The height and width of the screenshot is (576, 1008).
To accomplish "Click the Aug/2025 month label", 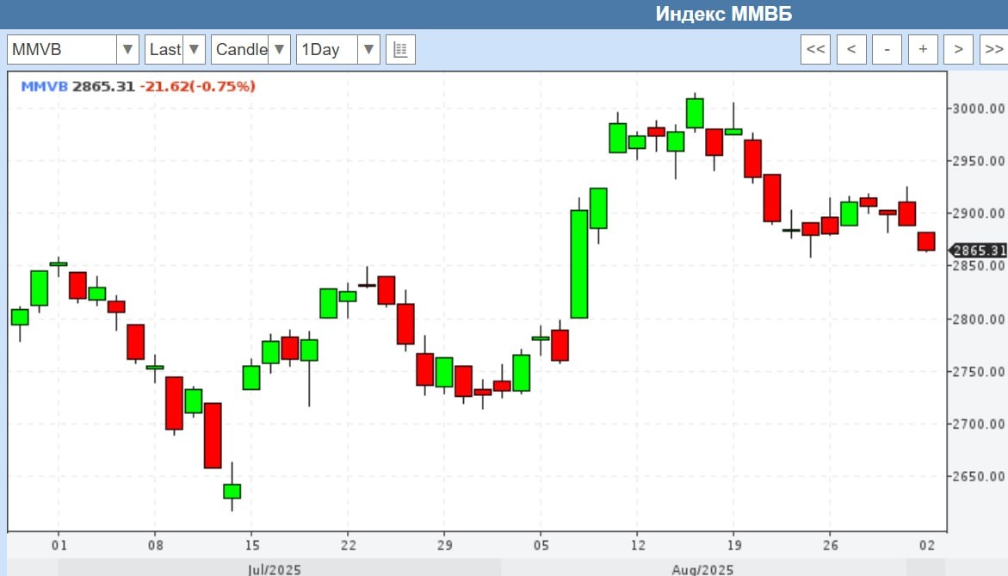I will (x=702, y=570).
